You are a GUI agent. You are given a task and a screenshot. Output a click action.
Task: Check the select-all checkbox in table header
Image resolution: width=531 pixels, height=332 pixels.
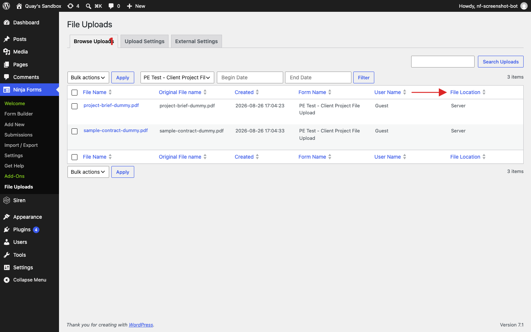[x=74, y=93]
